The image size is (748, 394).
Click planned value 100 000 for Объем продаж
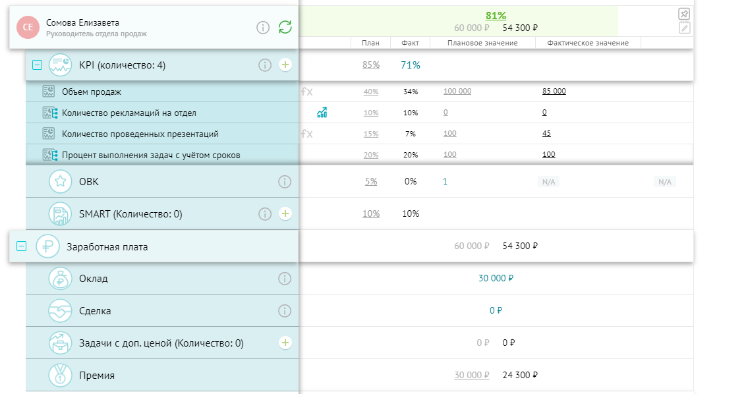pyautogui.click(x=457, y=91)
